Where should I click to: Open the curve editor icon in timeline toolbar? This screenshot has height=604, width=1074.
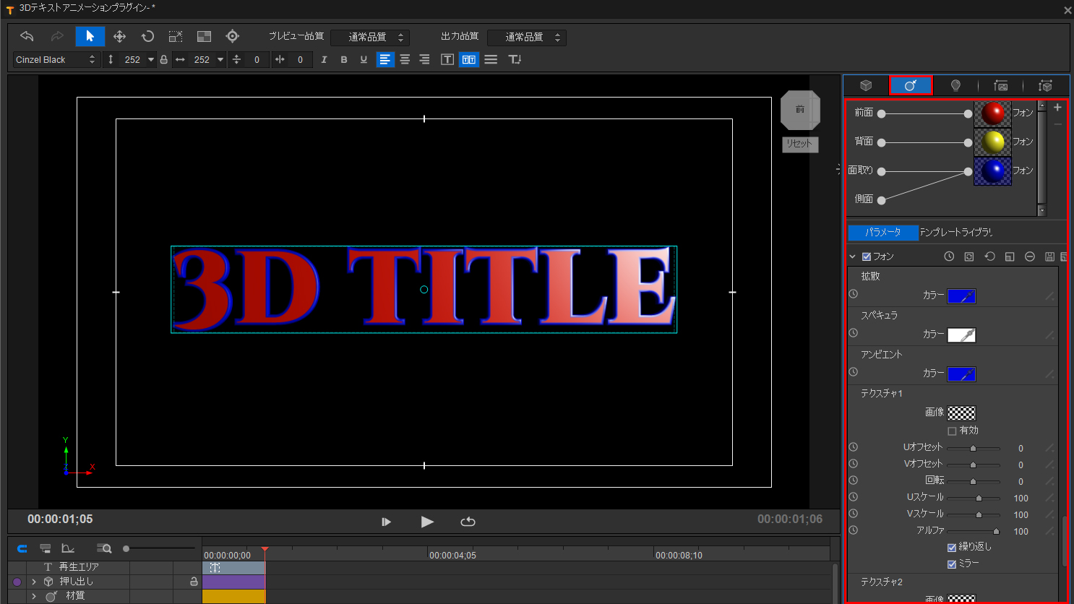[66, 548]
